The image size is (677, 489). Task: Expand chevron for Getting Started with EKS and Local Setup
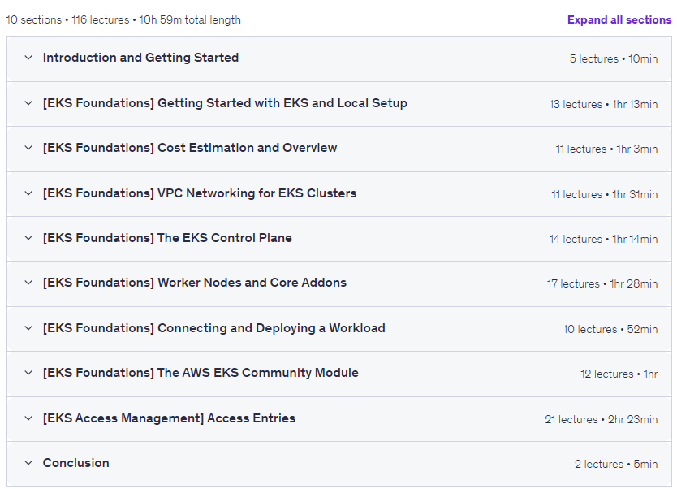point(28,103)
